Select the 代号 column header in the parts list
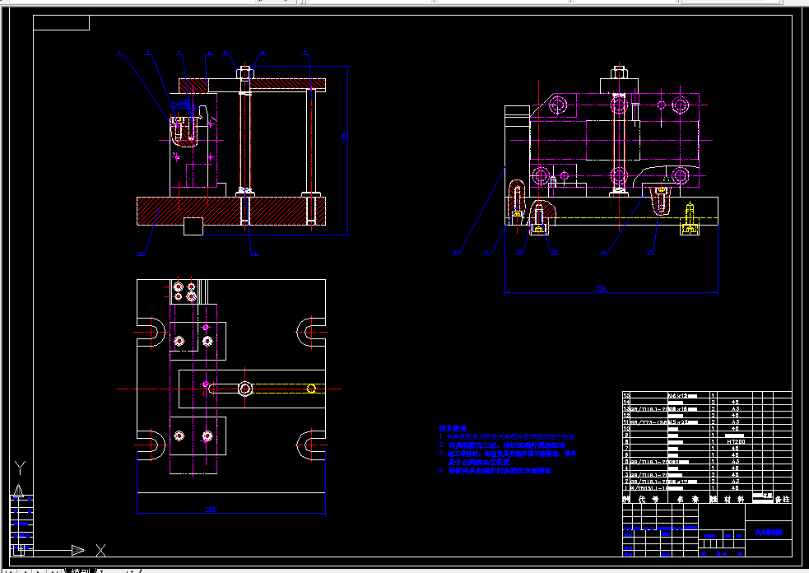 coord(649,499)
